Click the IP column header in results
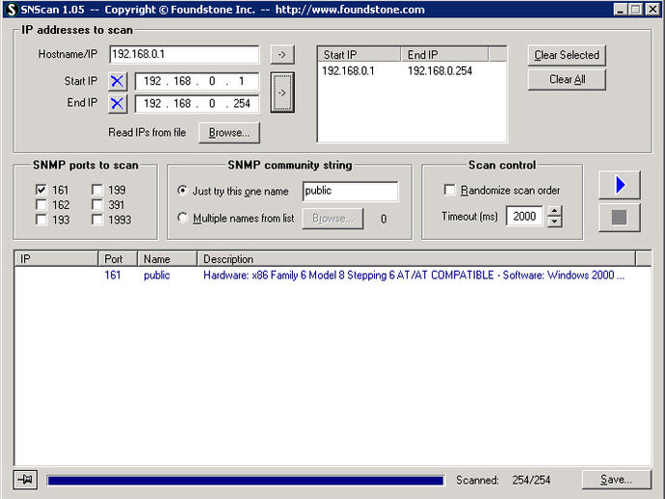 pyautogui.click(x=57, y=258)
